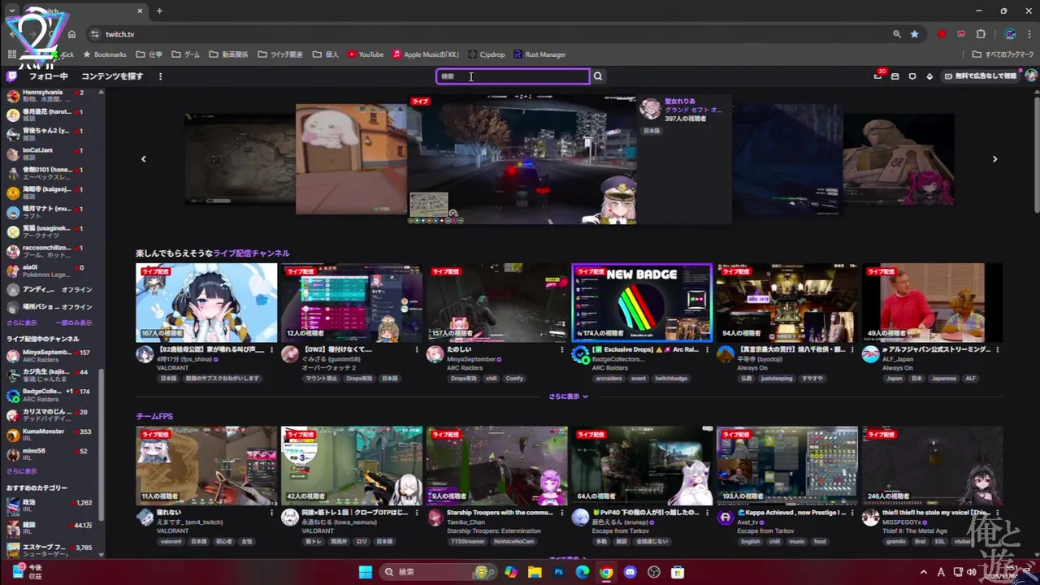The image size is (1040, 585).
Task: Click the valorant tag under 寝れない stream
Action: click(171, 541)
